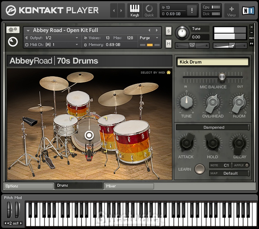Click the round instrument knob icon below snowflake

tap(13, 42)
